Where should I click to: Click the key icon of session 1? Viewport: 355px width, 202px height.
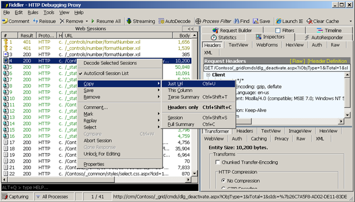point(6,42)
